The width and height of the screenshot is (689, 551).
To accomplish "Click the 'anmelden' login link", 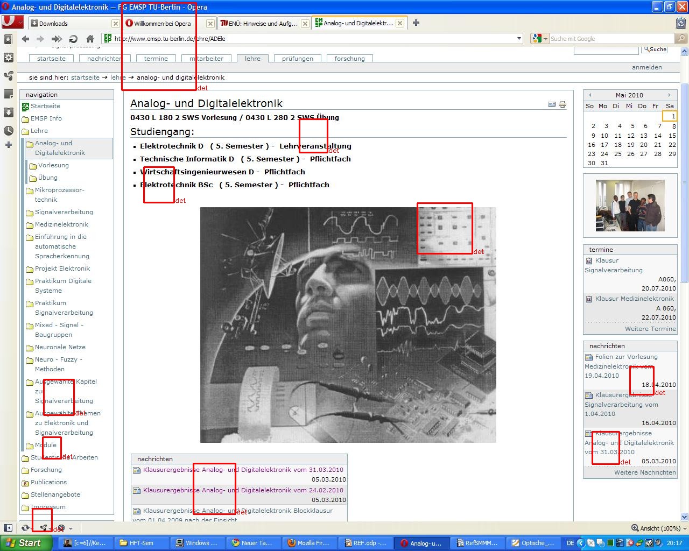I will [x=646, y=67].
